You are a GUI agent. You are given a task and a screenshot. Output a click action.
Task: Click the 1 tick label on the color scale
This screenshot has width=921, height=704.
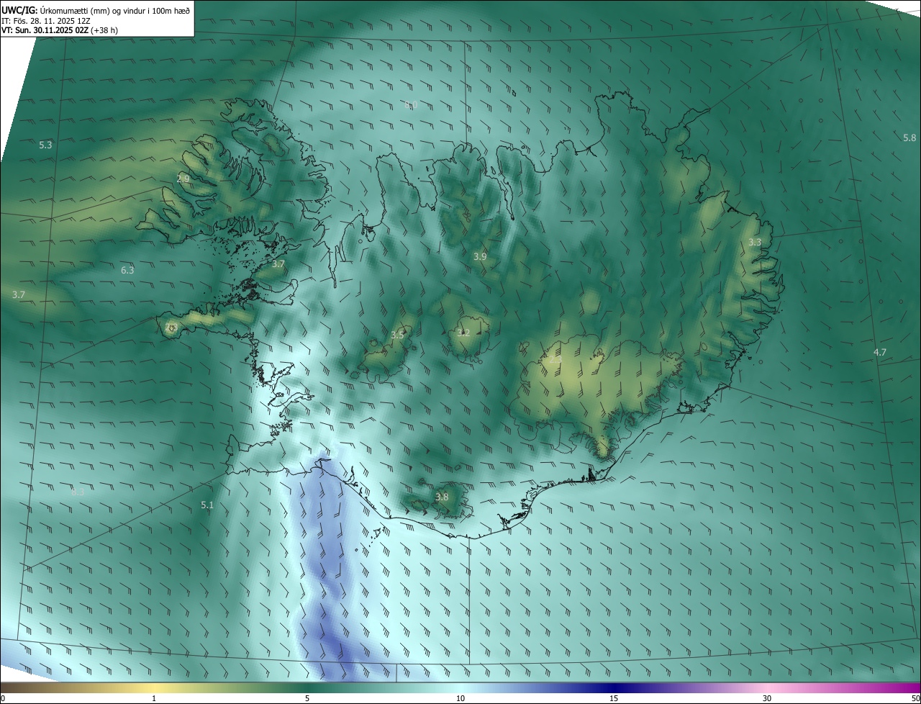click(154, 698)
